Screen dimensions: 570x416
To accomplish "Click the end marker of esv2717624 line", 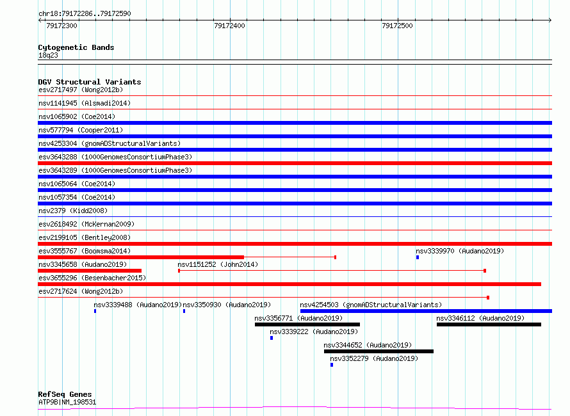I will point(488,298).
